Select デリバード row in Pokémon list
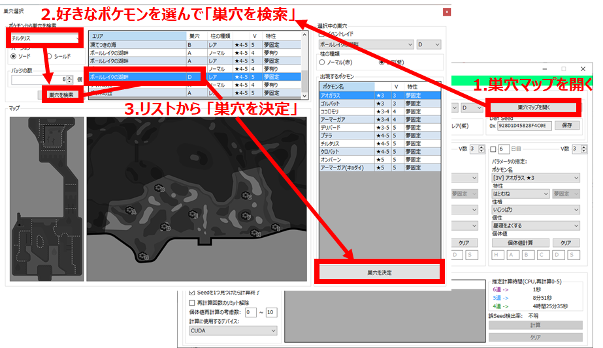 click(x=380, y=127)
